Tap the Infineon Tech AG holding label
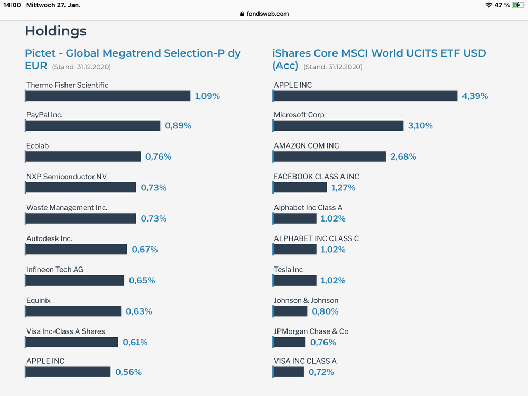This screenshot has height=396, width=528. click(55, 270)
